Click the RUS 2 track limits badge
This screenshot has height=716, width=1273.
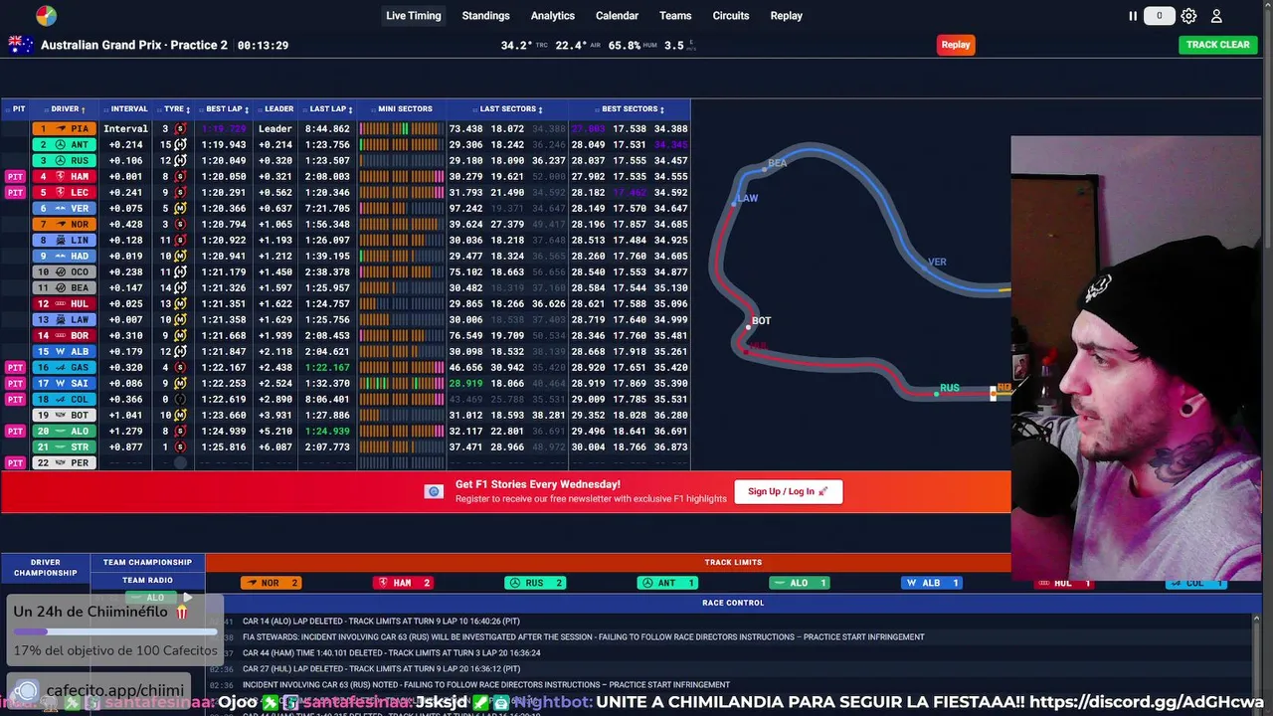point(534,583)
